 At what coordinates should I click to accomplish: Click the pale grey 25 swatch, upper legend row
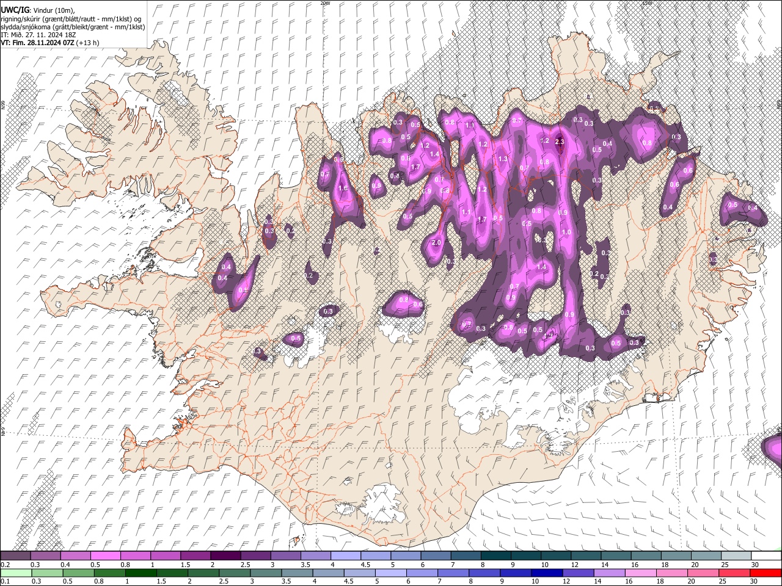click(737, 556)
